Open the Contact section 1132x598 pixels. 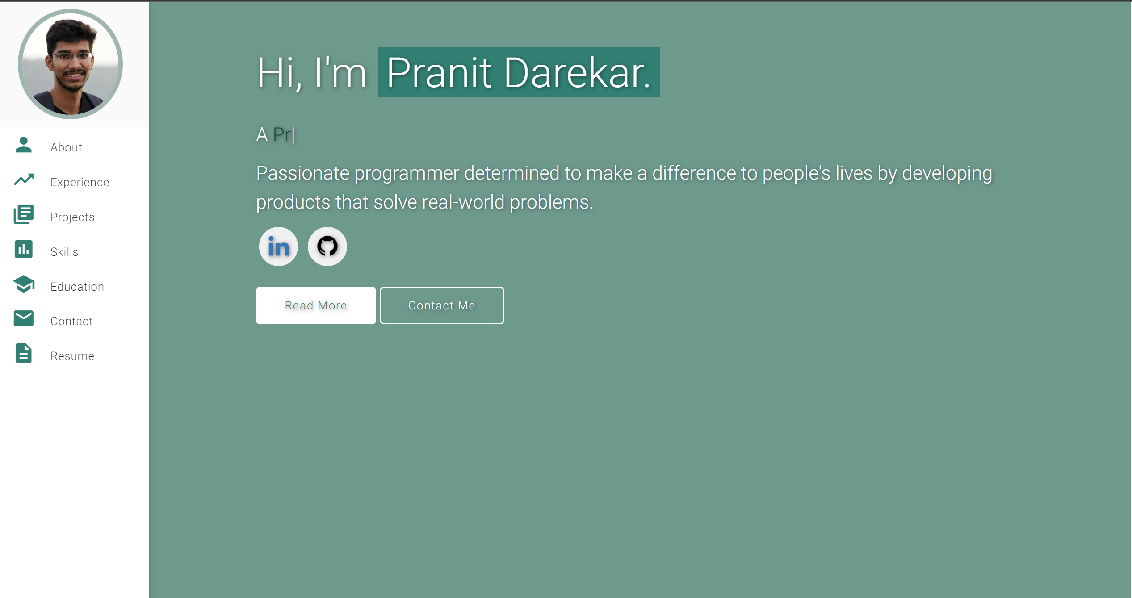pyautogui.click(x=71, y=321)
